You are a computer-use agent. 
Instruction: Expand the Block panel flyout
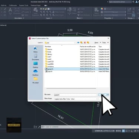80,18
